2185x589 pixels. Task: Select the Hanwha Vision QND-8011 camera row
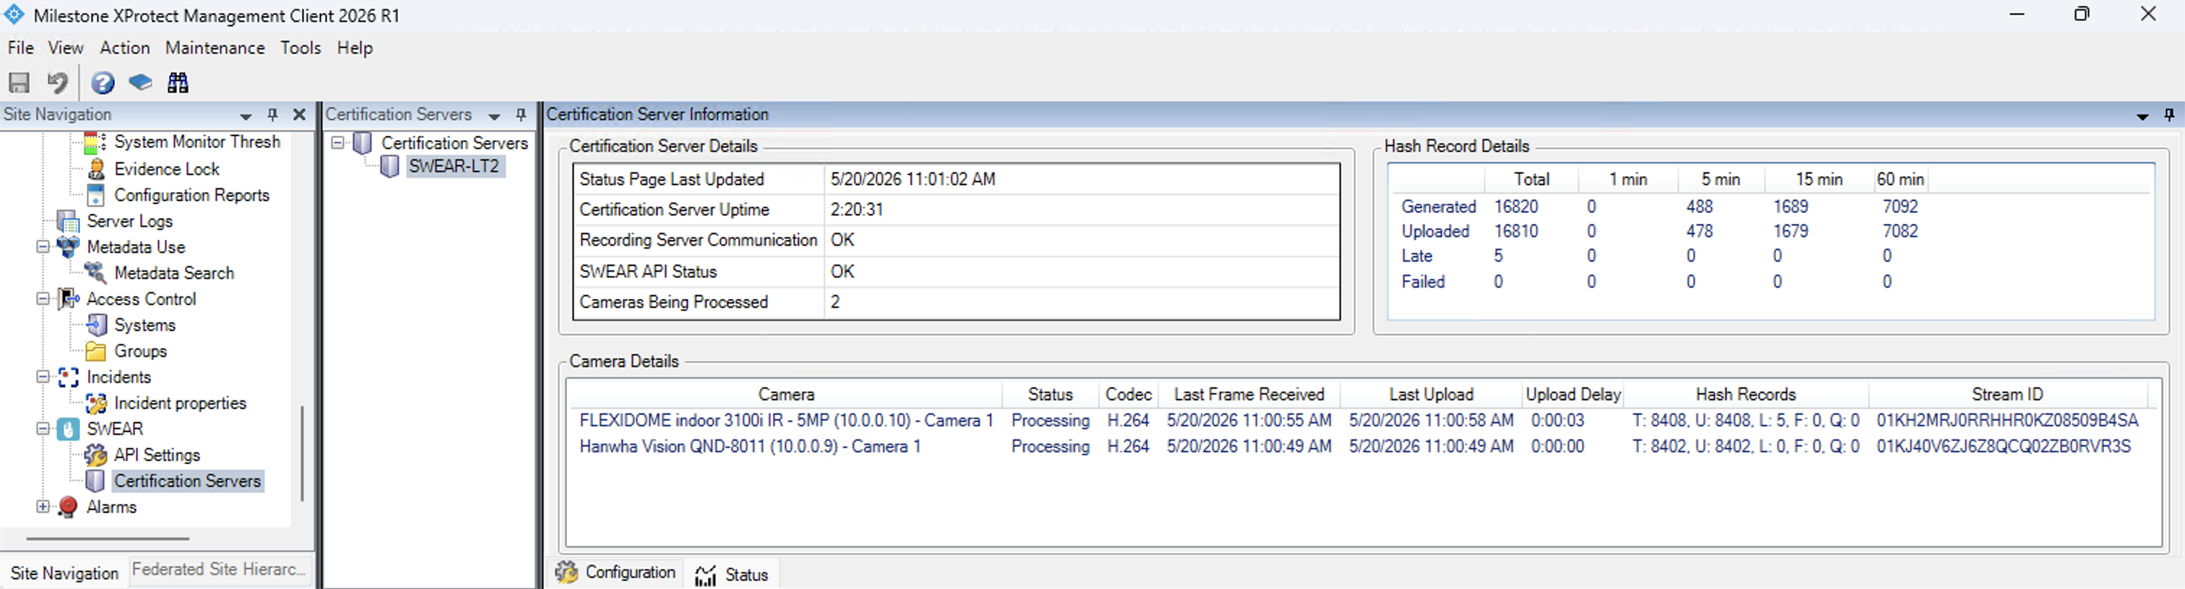pos(1359,447)
